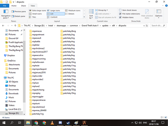
Task: Collapse the ribbon with the chevron
Action: point(163,6)
